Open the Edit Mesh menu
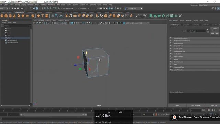 44,5
